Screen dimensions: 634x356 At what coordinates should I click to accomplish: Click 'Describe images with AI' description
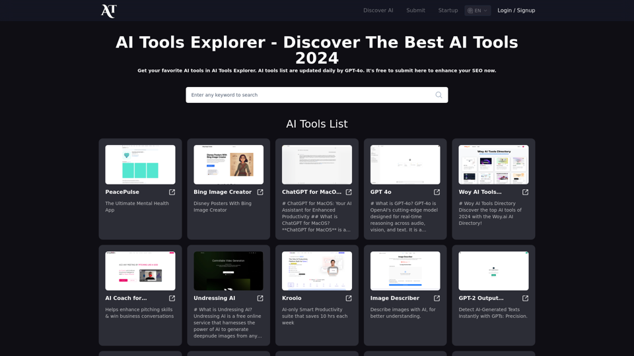(403, 312)
